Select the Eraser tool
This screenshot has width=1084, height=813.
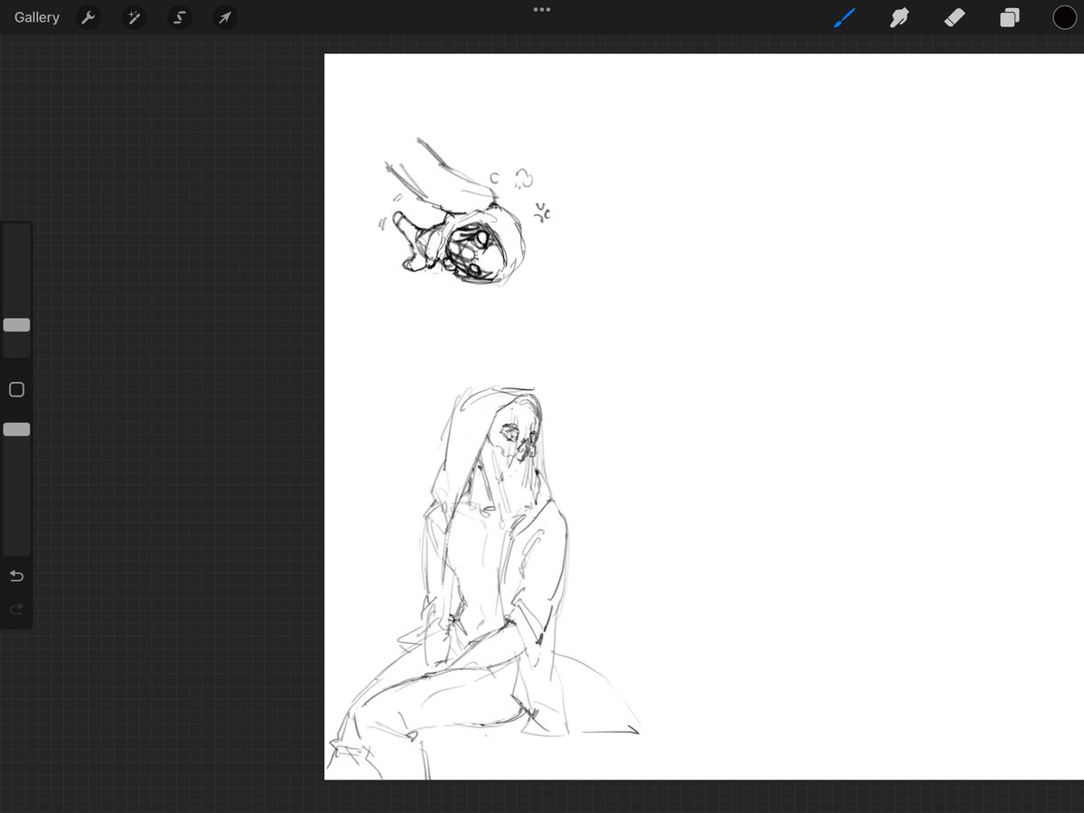[955, 17]
